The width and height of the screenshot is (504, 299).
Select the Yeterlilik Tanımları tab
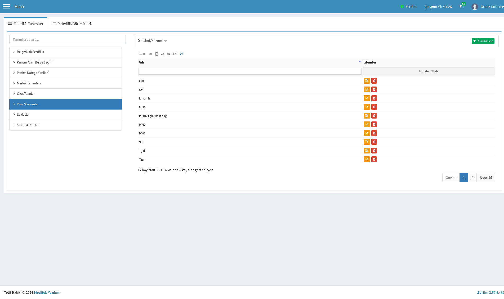point(26,24)
